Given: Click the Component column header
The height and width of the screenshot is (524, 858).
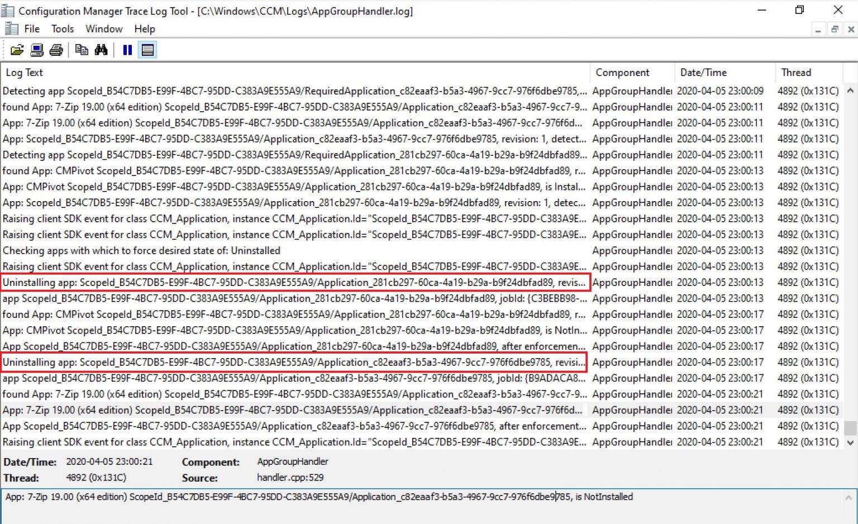Looking at the screenshot, I should pos(622,72).
